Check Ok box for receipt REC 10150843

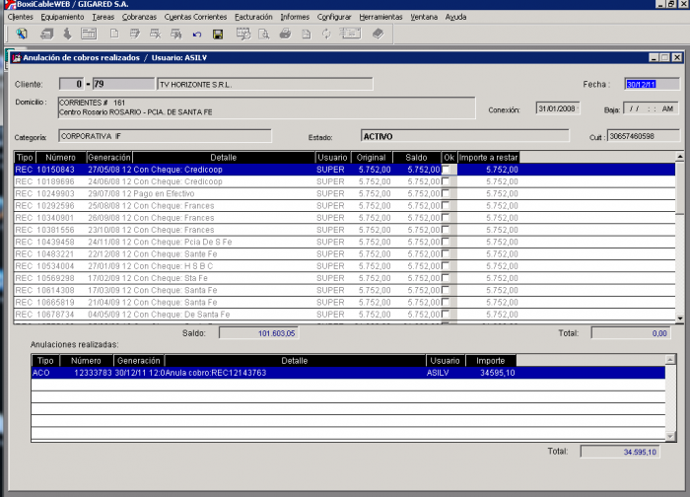448,170
